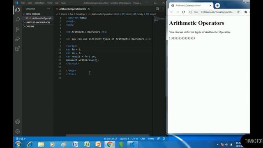Open a new Chrome tab

coord(217,5)
